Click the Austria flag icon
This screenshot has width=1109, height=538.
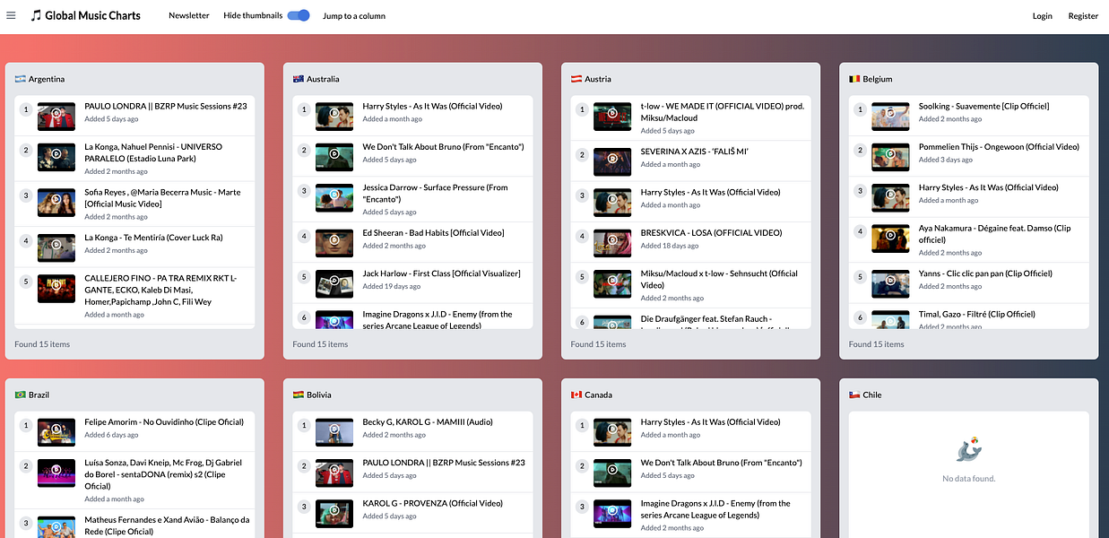(x=576, y=79)
